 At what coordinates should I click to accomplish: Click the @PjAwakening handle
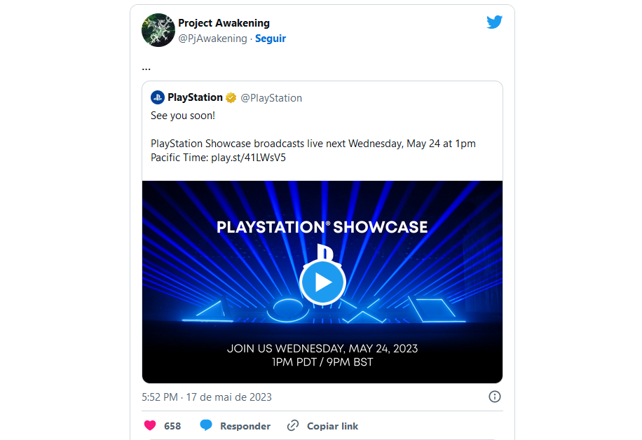click(212, 39)
